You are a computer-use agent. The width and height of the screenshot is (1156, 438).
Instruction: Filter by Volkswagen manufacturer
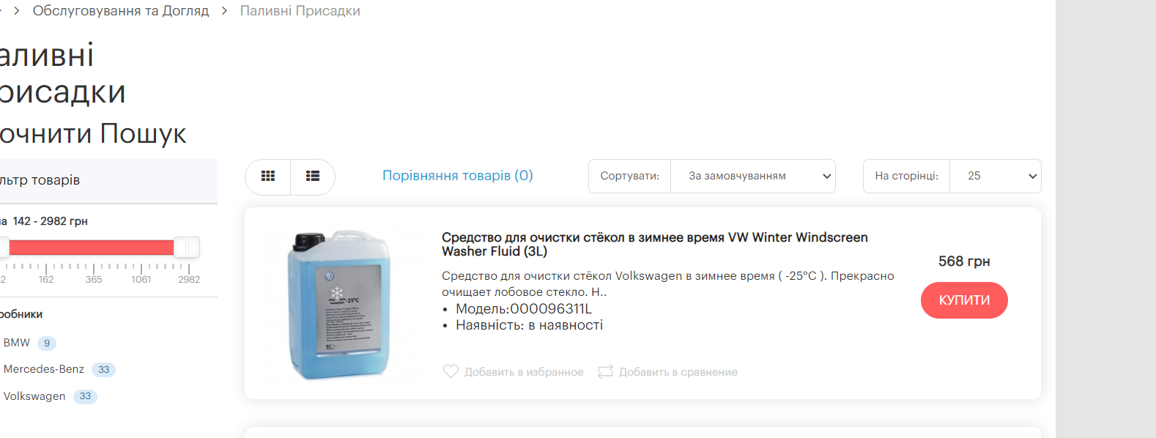[34, 396]
